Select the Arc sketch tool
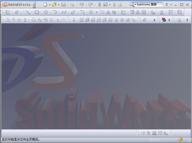 coord(55,12)
